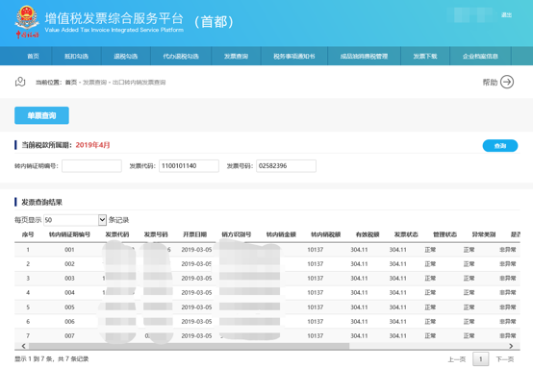Open the 抵扣勾选 navigation tab

point(76,56)
